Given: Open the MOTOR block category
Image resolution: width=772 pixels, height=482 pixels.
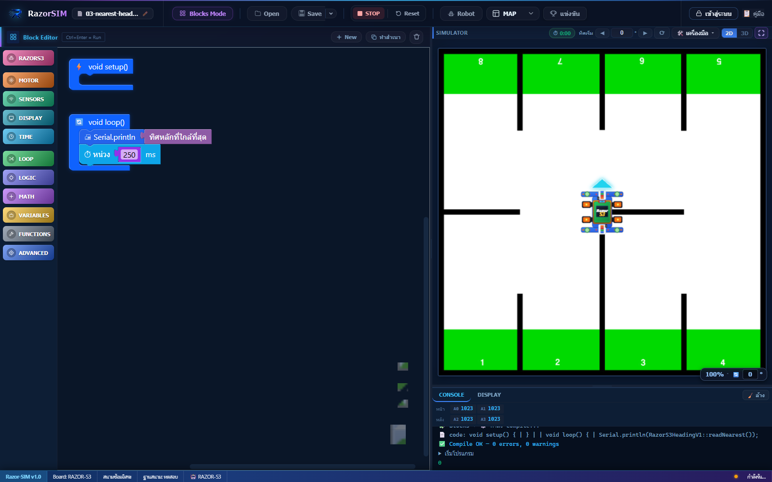Looking at the screenshot, I should point(28,80).
